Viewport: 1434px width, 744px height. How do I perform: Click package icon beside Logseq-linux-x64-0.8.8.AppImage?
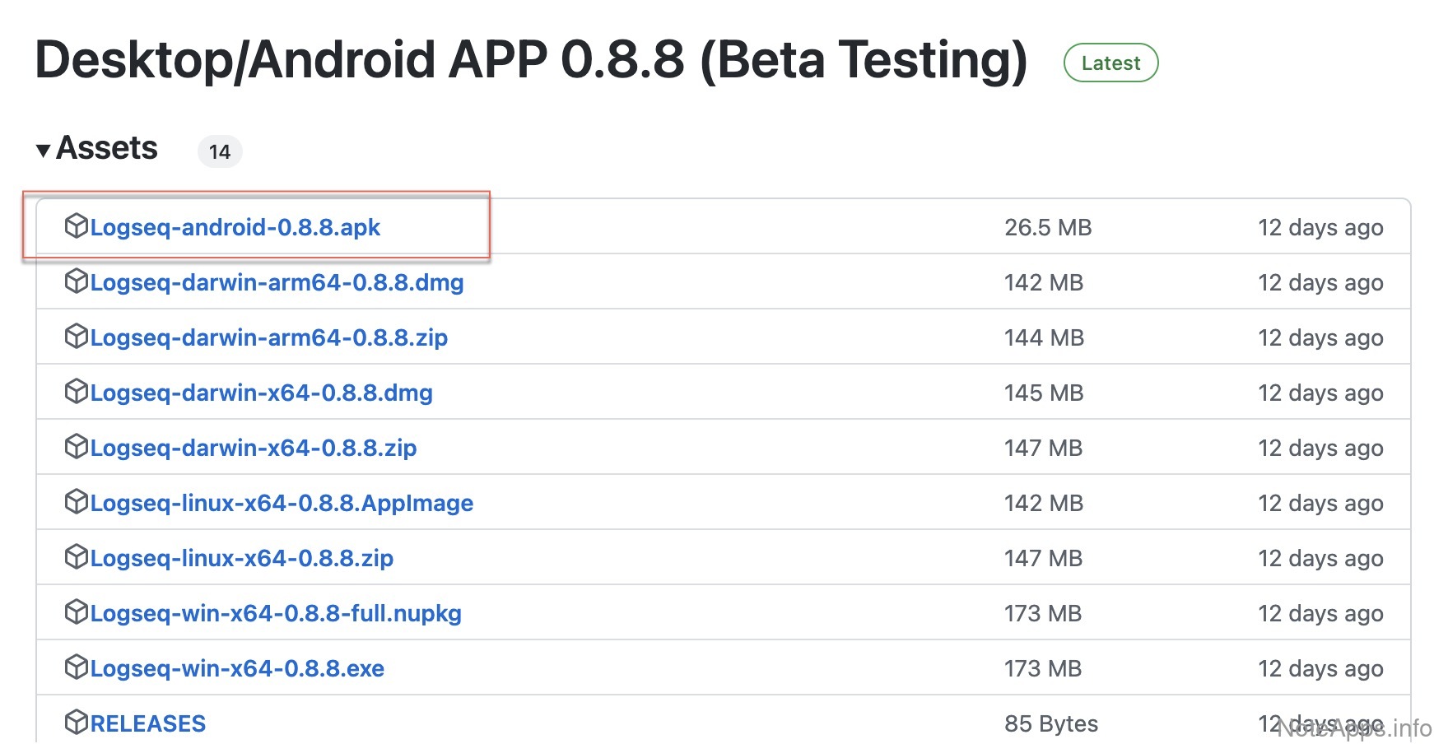[x=76, y=502]
